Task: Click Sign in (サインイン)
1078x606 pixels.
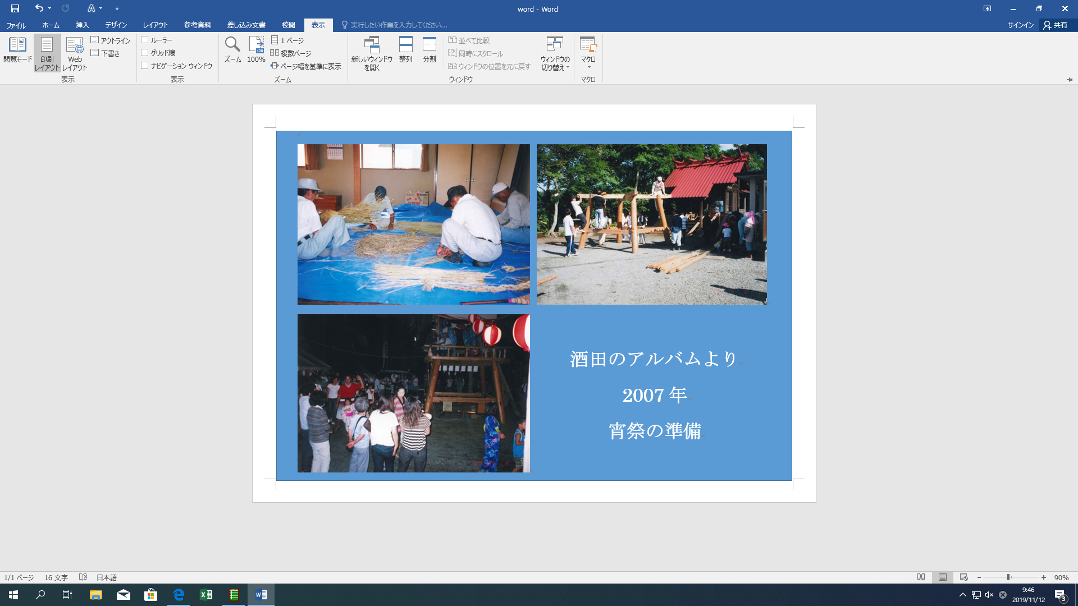Action: point(1020,25)
